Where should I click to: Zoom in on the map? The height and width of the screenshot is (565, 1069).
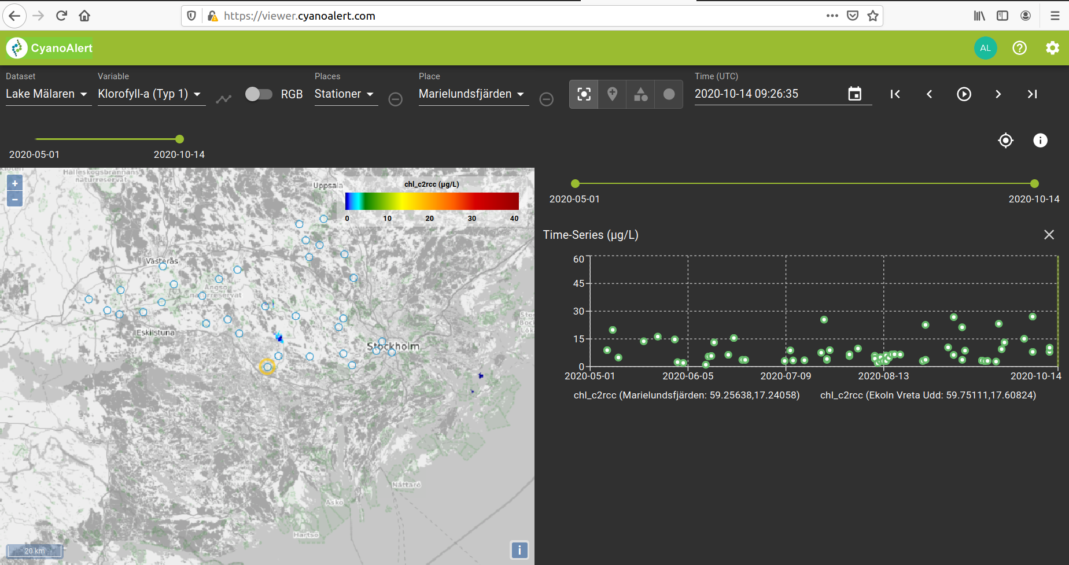coord(15,183)
